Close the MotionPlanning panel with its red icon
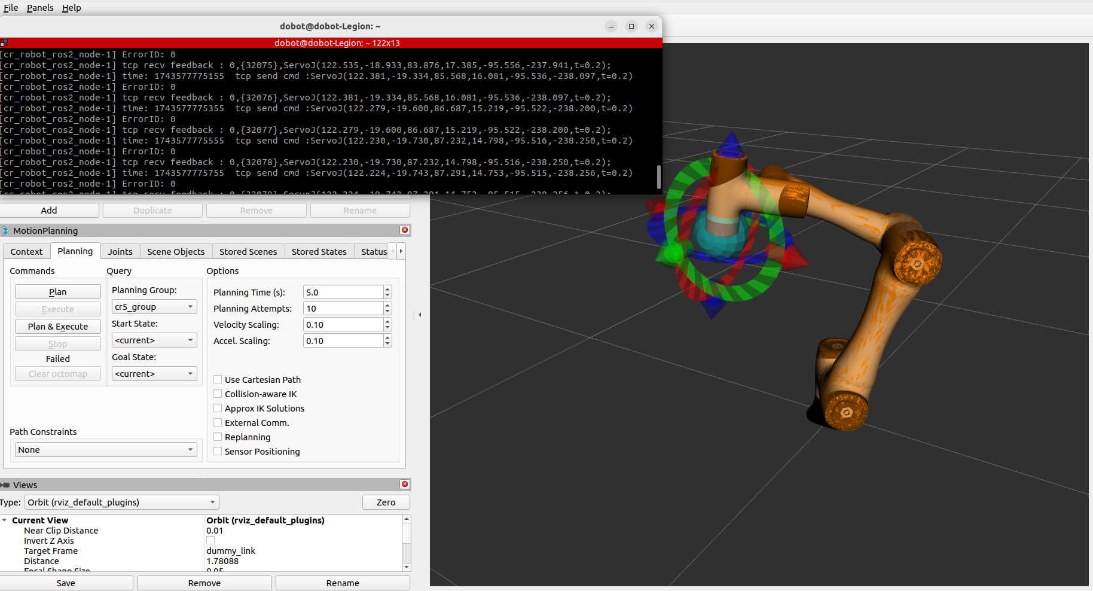 click(x=405, y=230)
